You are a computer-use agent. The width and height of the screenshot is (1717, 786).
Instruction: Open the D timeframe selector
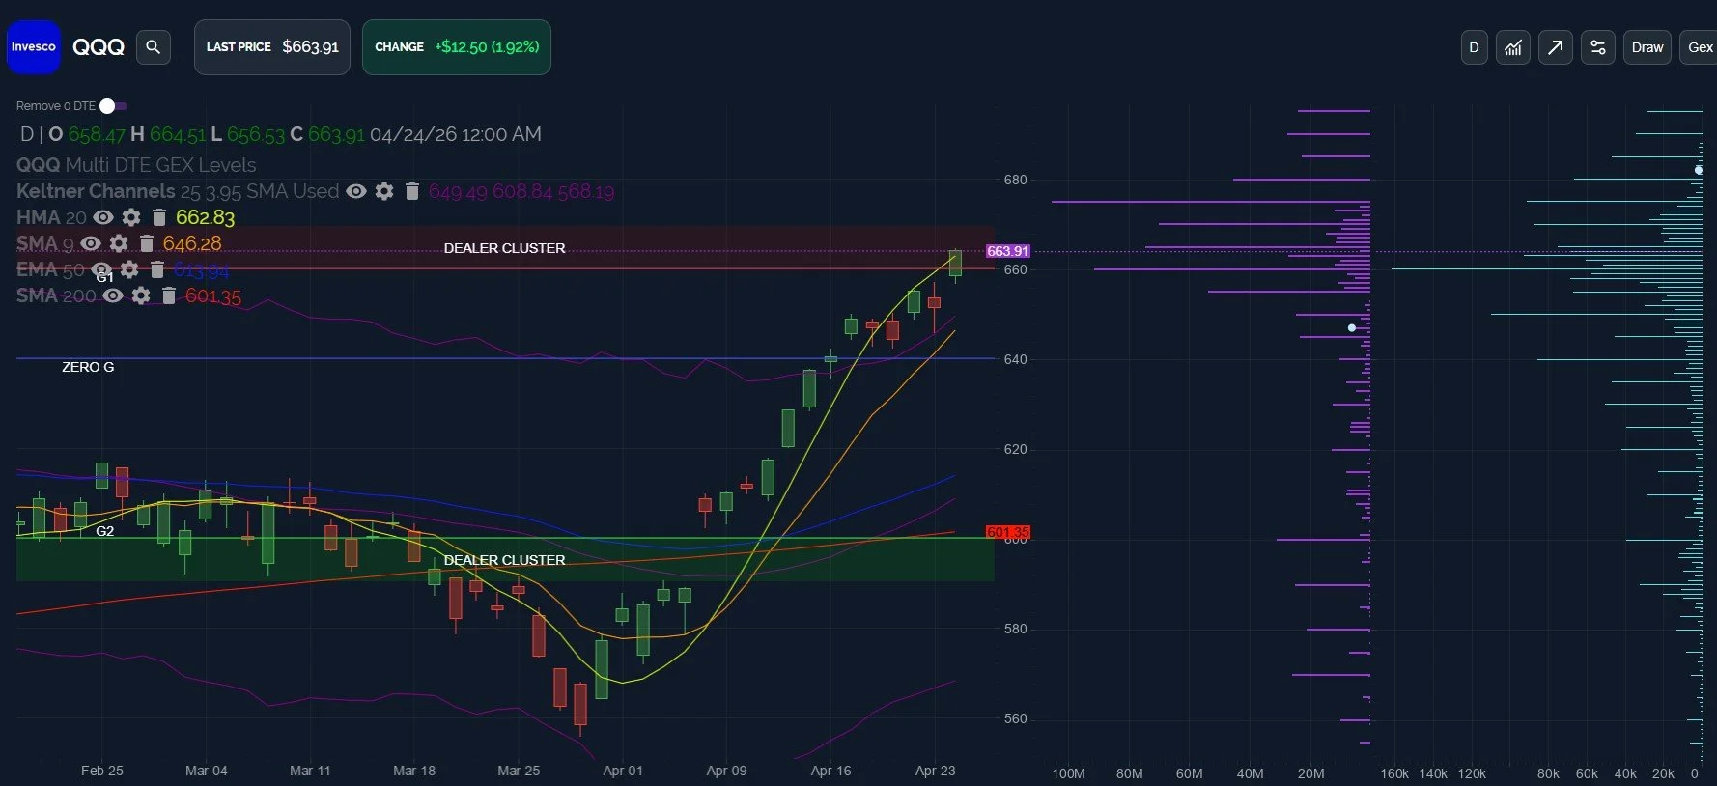[1474, 47]
